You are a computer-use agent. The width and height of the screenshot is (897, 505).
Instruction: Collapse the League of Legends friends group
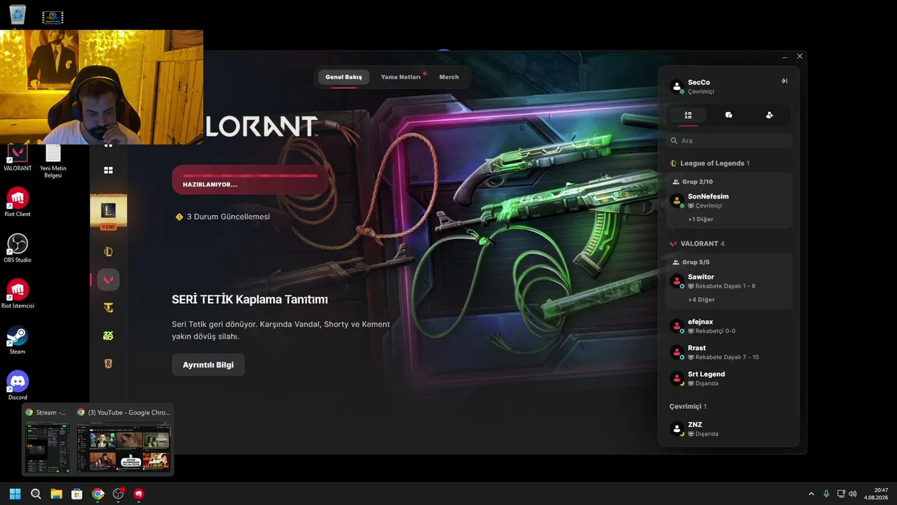tap(710, 163)
